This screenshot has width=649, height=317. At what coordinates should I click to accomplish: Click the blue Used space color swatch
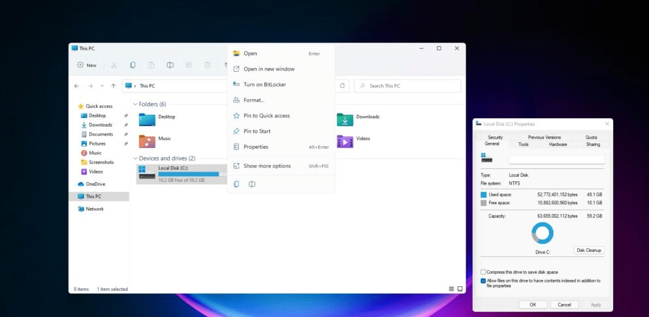point(483,194)
